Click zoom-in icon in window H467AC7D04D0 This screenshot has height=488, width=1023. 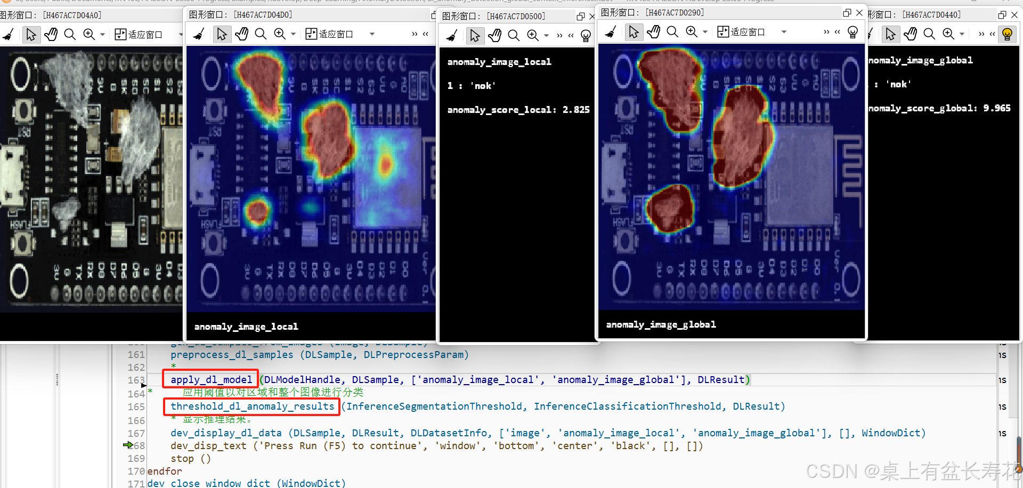(x=280, y=34)
